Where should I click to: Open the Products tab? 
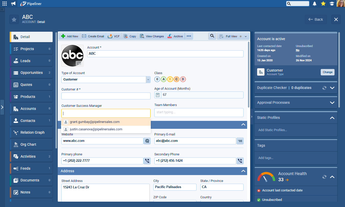(31, 97)
